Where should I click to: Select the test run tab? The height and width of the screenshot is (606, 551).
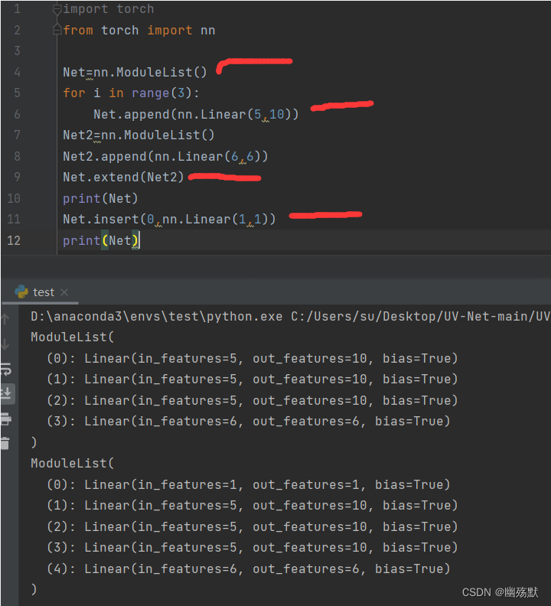41,292
